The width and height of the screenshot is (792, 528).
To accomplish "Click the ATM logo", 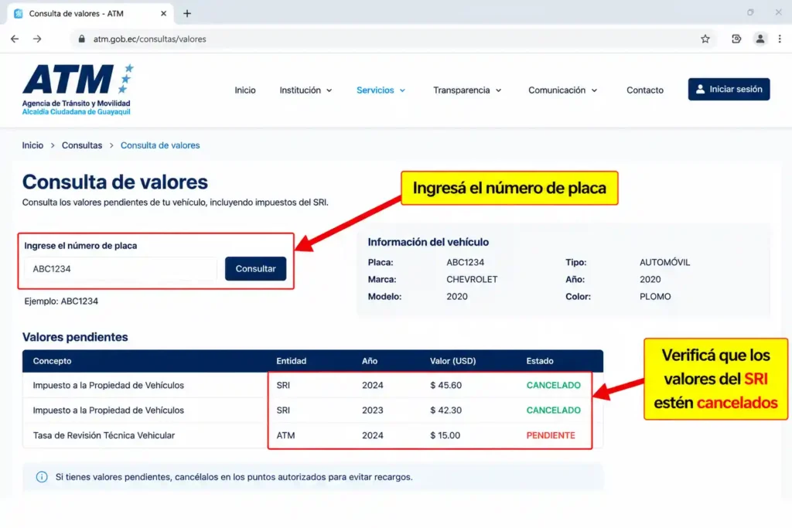I will click(x=78, y=90).
